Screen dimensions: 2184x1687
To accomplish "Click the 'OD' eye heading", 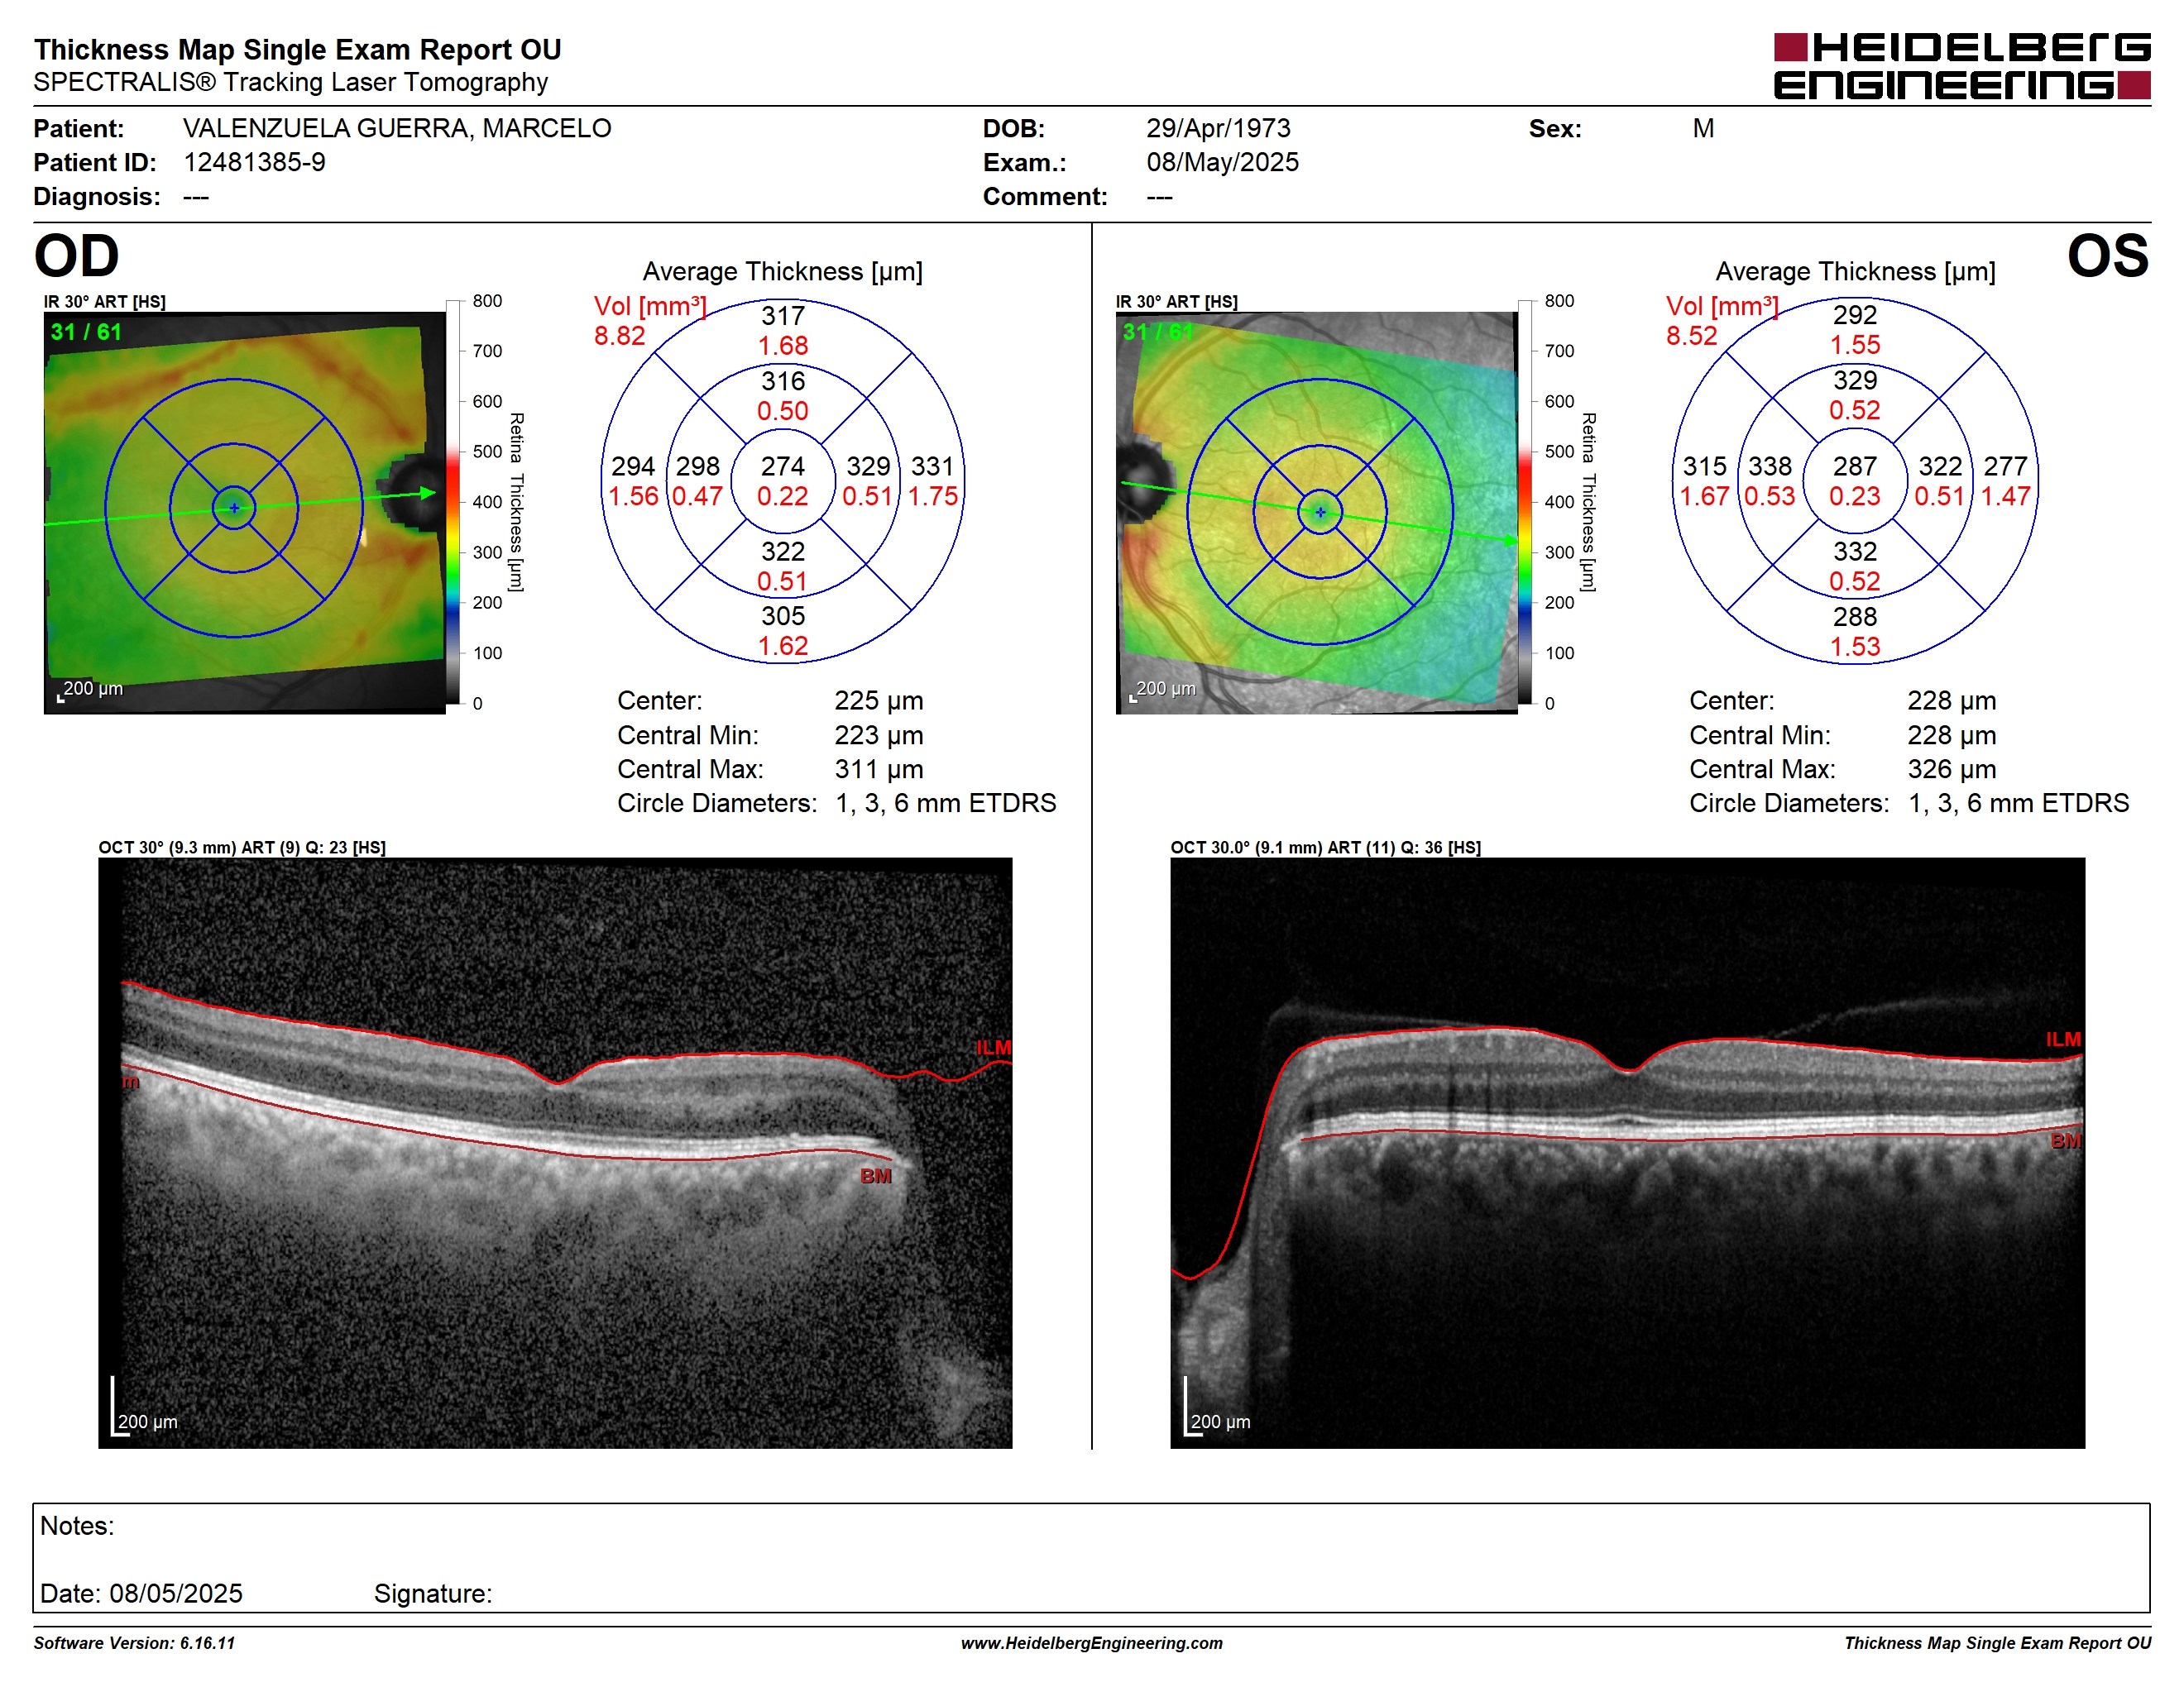I will [76, 256].
